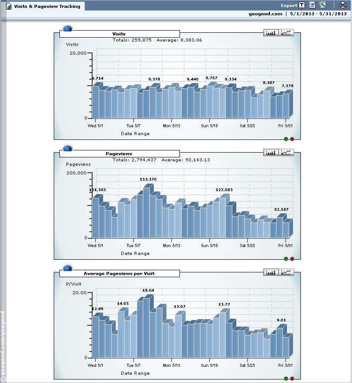Image resolution: width=352 pixels, height=383 pixels.
Task: Click green dot under Visits chart
Action: point(286,139)
